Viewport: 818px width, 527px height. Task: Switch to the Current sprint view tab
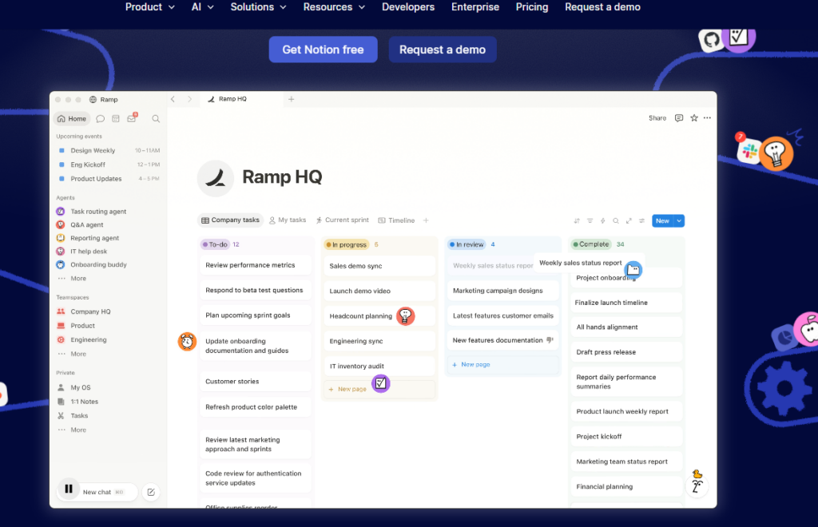tap(342, 220)
